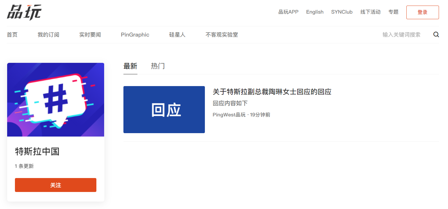The image size is (448, 209).
Task: Open 实时要闻 news section
Action: [90, 35]
